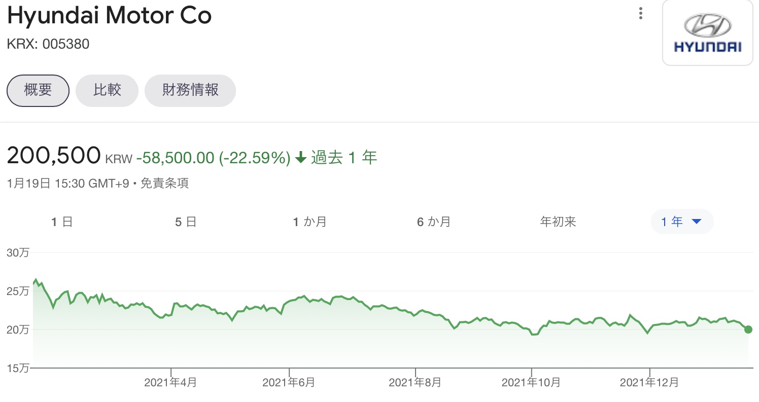Click the Hyundai logo thumbnail
The width and height of the screenshot is (759, 402).
pos(707,33)
